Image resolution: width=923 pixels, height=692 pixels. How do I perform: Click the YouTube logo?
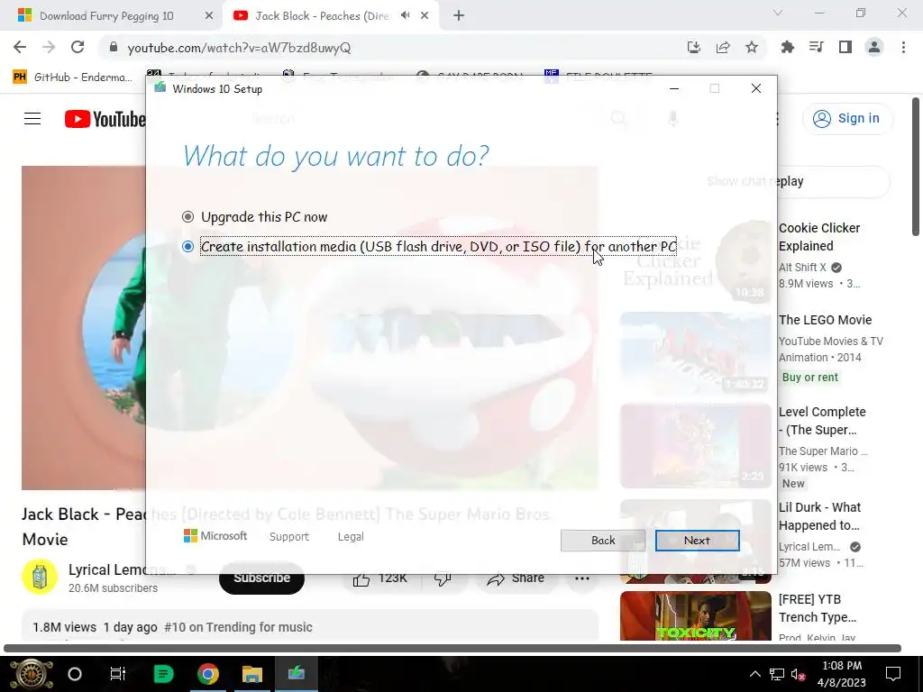(105, 119)
